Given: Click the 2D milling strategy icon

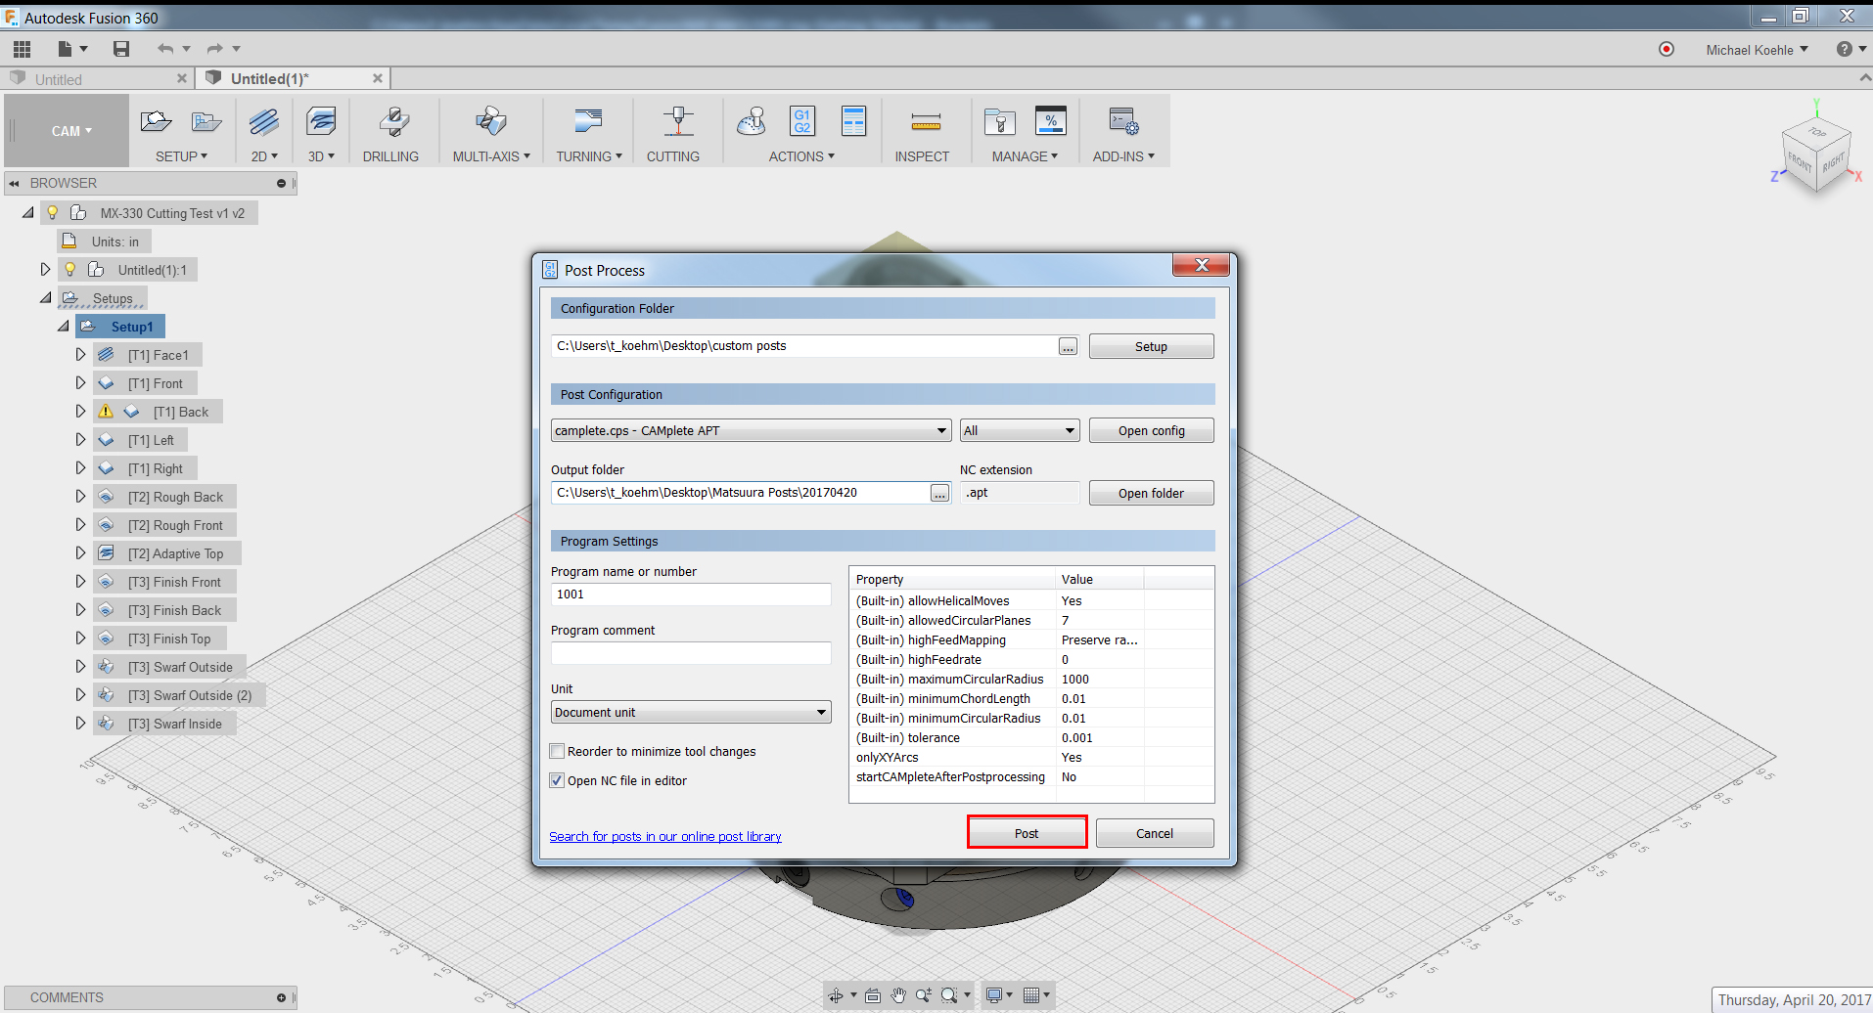Looking at the screenshot, I should click(264, 121).
